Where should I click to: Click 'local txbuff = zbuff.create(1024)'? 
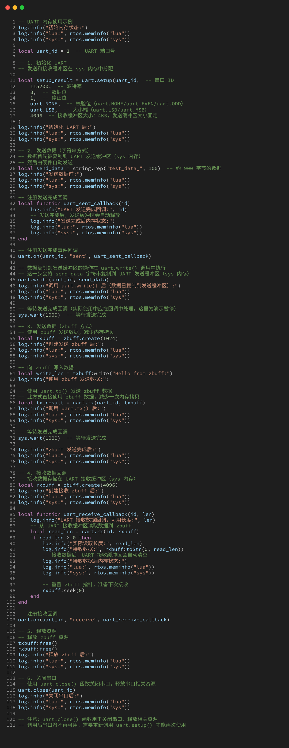click(68, 339)
